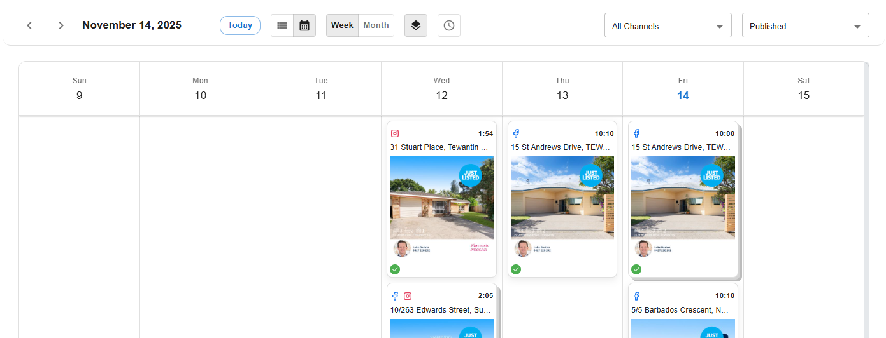Viewport: 886px width, 338px height.
Task: Click the Instagram icon on 31 Stuart Place post
Action: coord(395,133)
